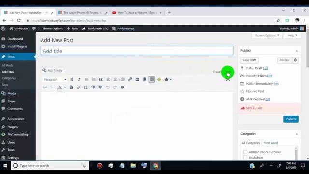Viewport: 309px width, 174px height.
Task: Check the Blockchain category
Action: pos(245,157)
